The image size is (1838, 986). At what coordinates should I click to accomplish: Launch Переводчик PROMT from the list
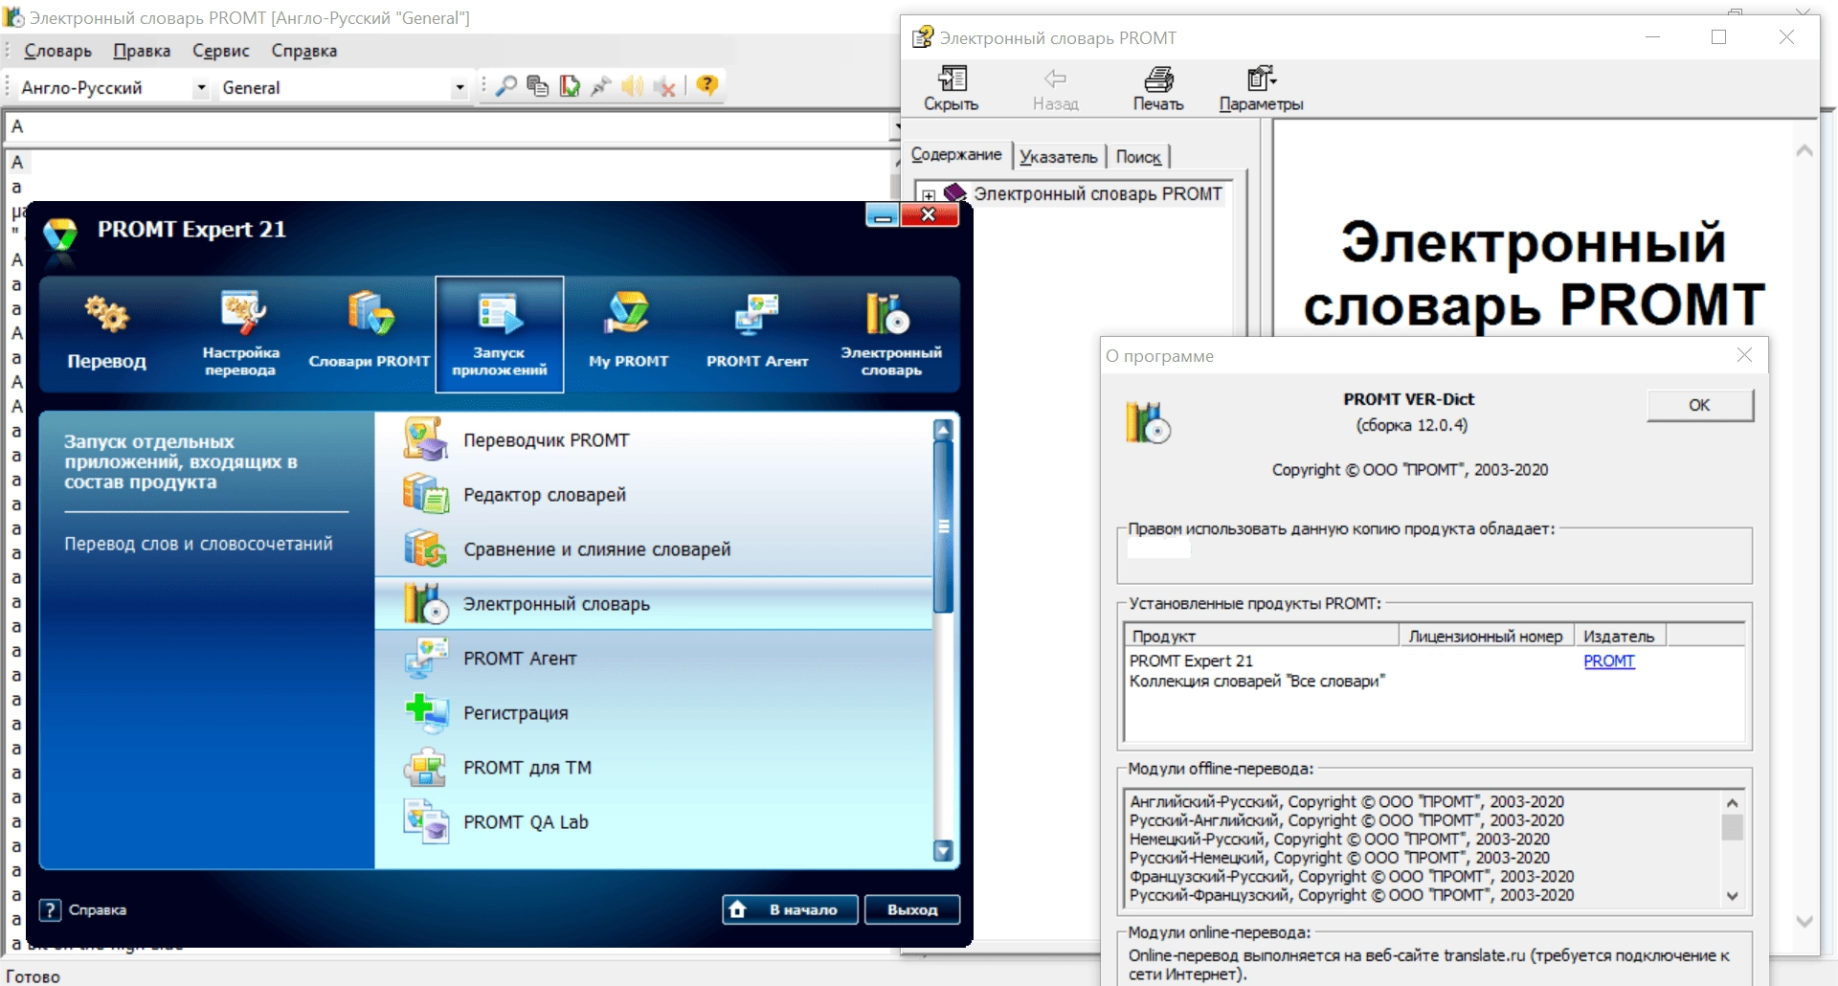654,440
